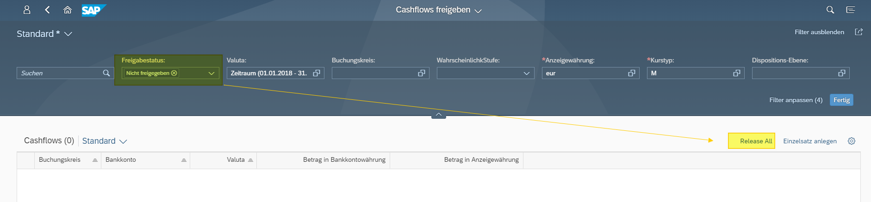Open the Standard variant dropdown above the filters
This screenshot has height=202, width=871.
68,34
